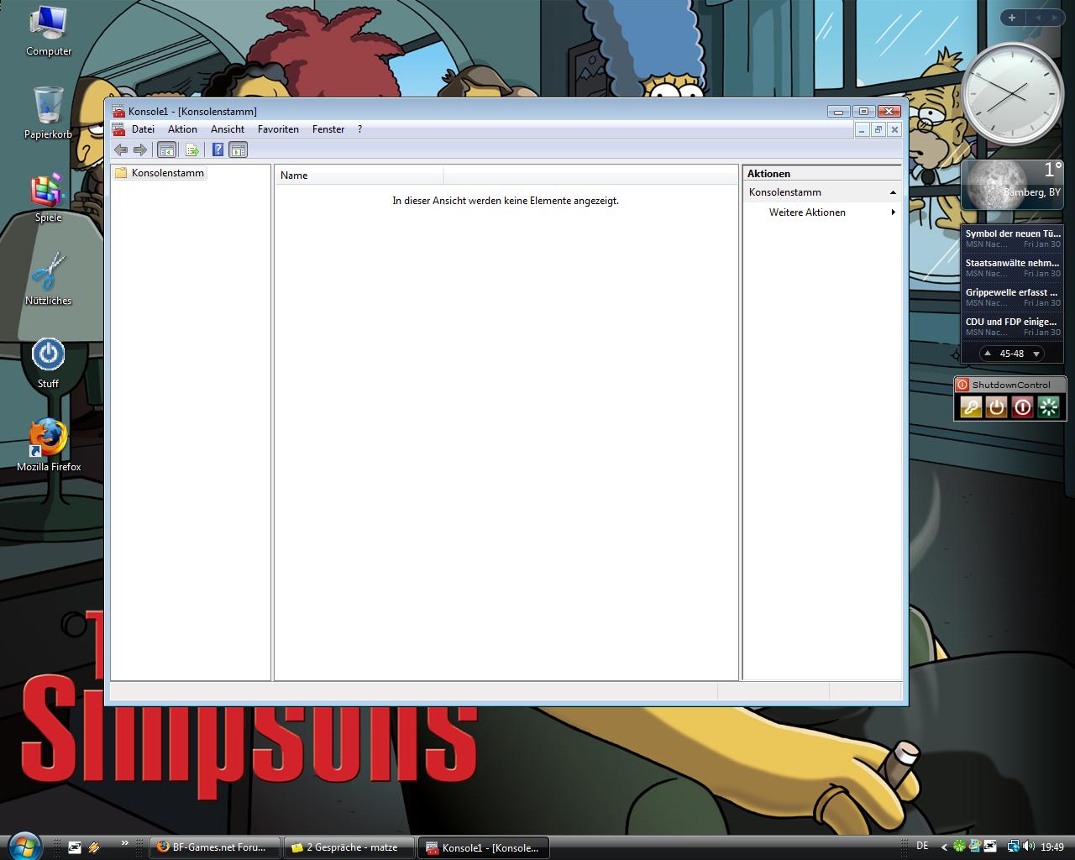The image size is (1075, 860).
Task: Click the Konsole1 title bar toolbox icon
Action: coord(118,111)
